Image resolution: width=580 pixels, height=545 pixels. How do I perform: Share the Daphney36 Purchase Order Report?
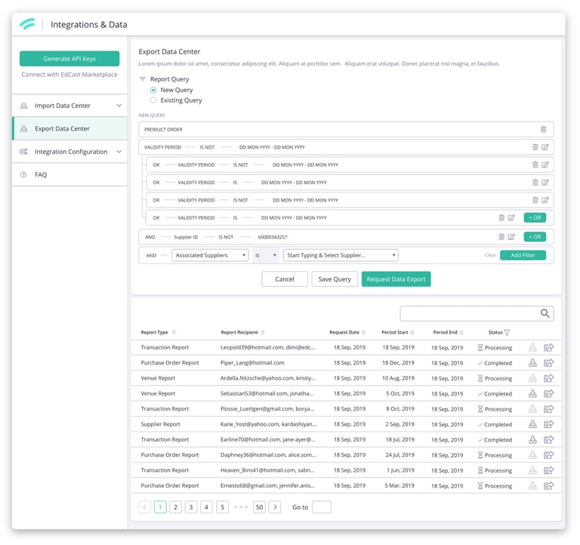[548, 454]
